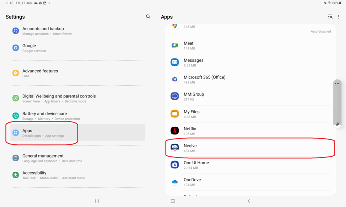The image size is (346, 207).
Task: Tap the One UI Home app icon
Action: tap(175, 165)
